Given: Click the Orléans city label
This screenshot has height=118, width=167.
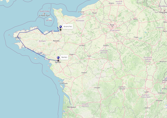Looking at the screenshot, I should (x=106, y=46).
